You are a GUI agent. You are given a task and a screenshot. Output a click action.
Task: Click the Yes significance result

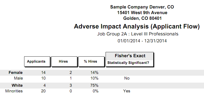pos(127,91)
